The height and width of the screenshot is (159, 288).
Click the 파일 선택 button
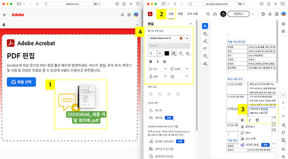pos(21,82)
